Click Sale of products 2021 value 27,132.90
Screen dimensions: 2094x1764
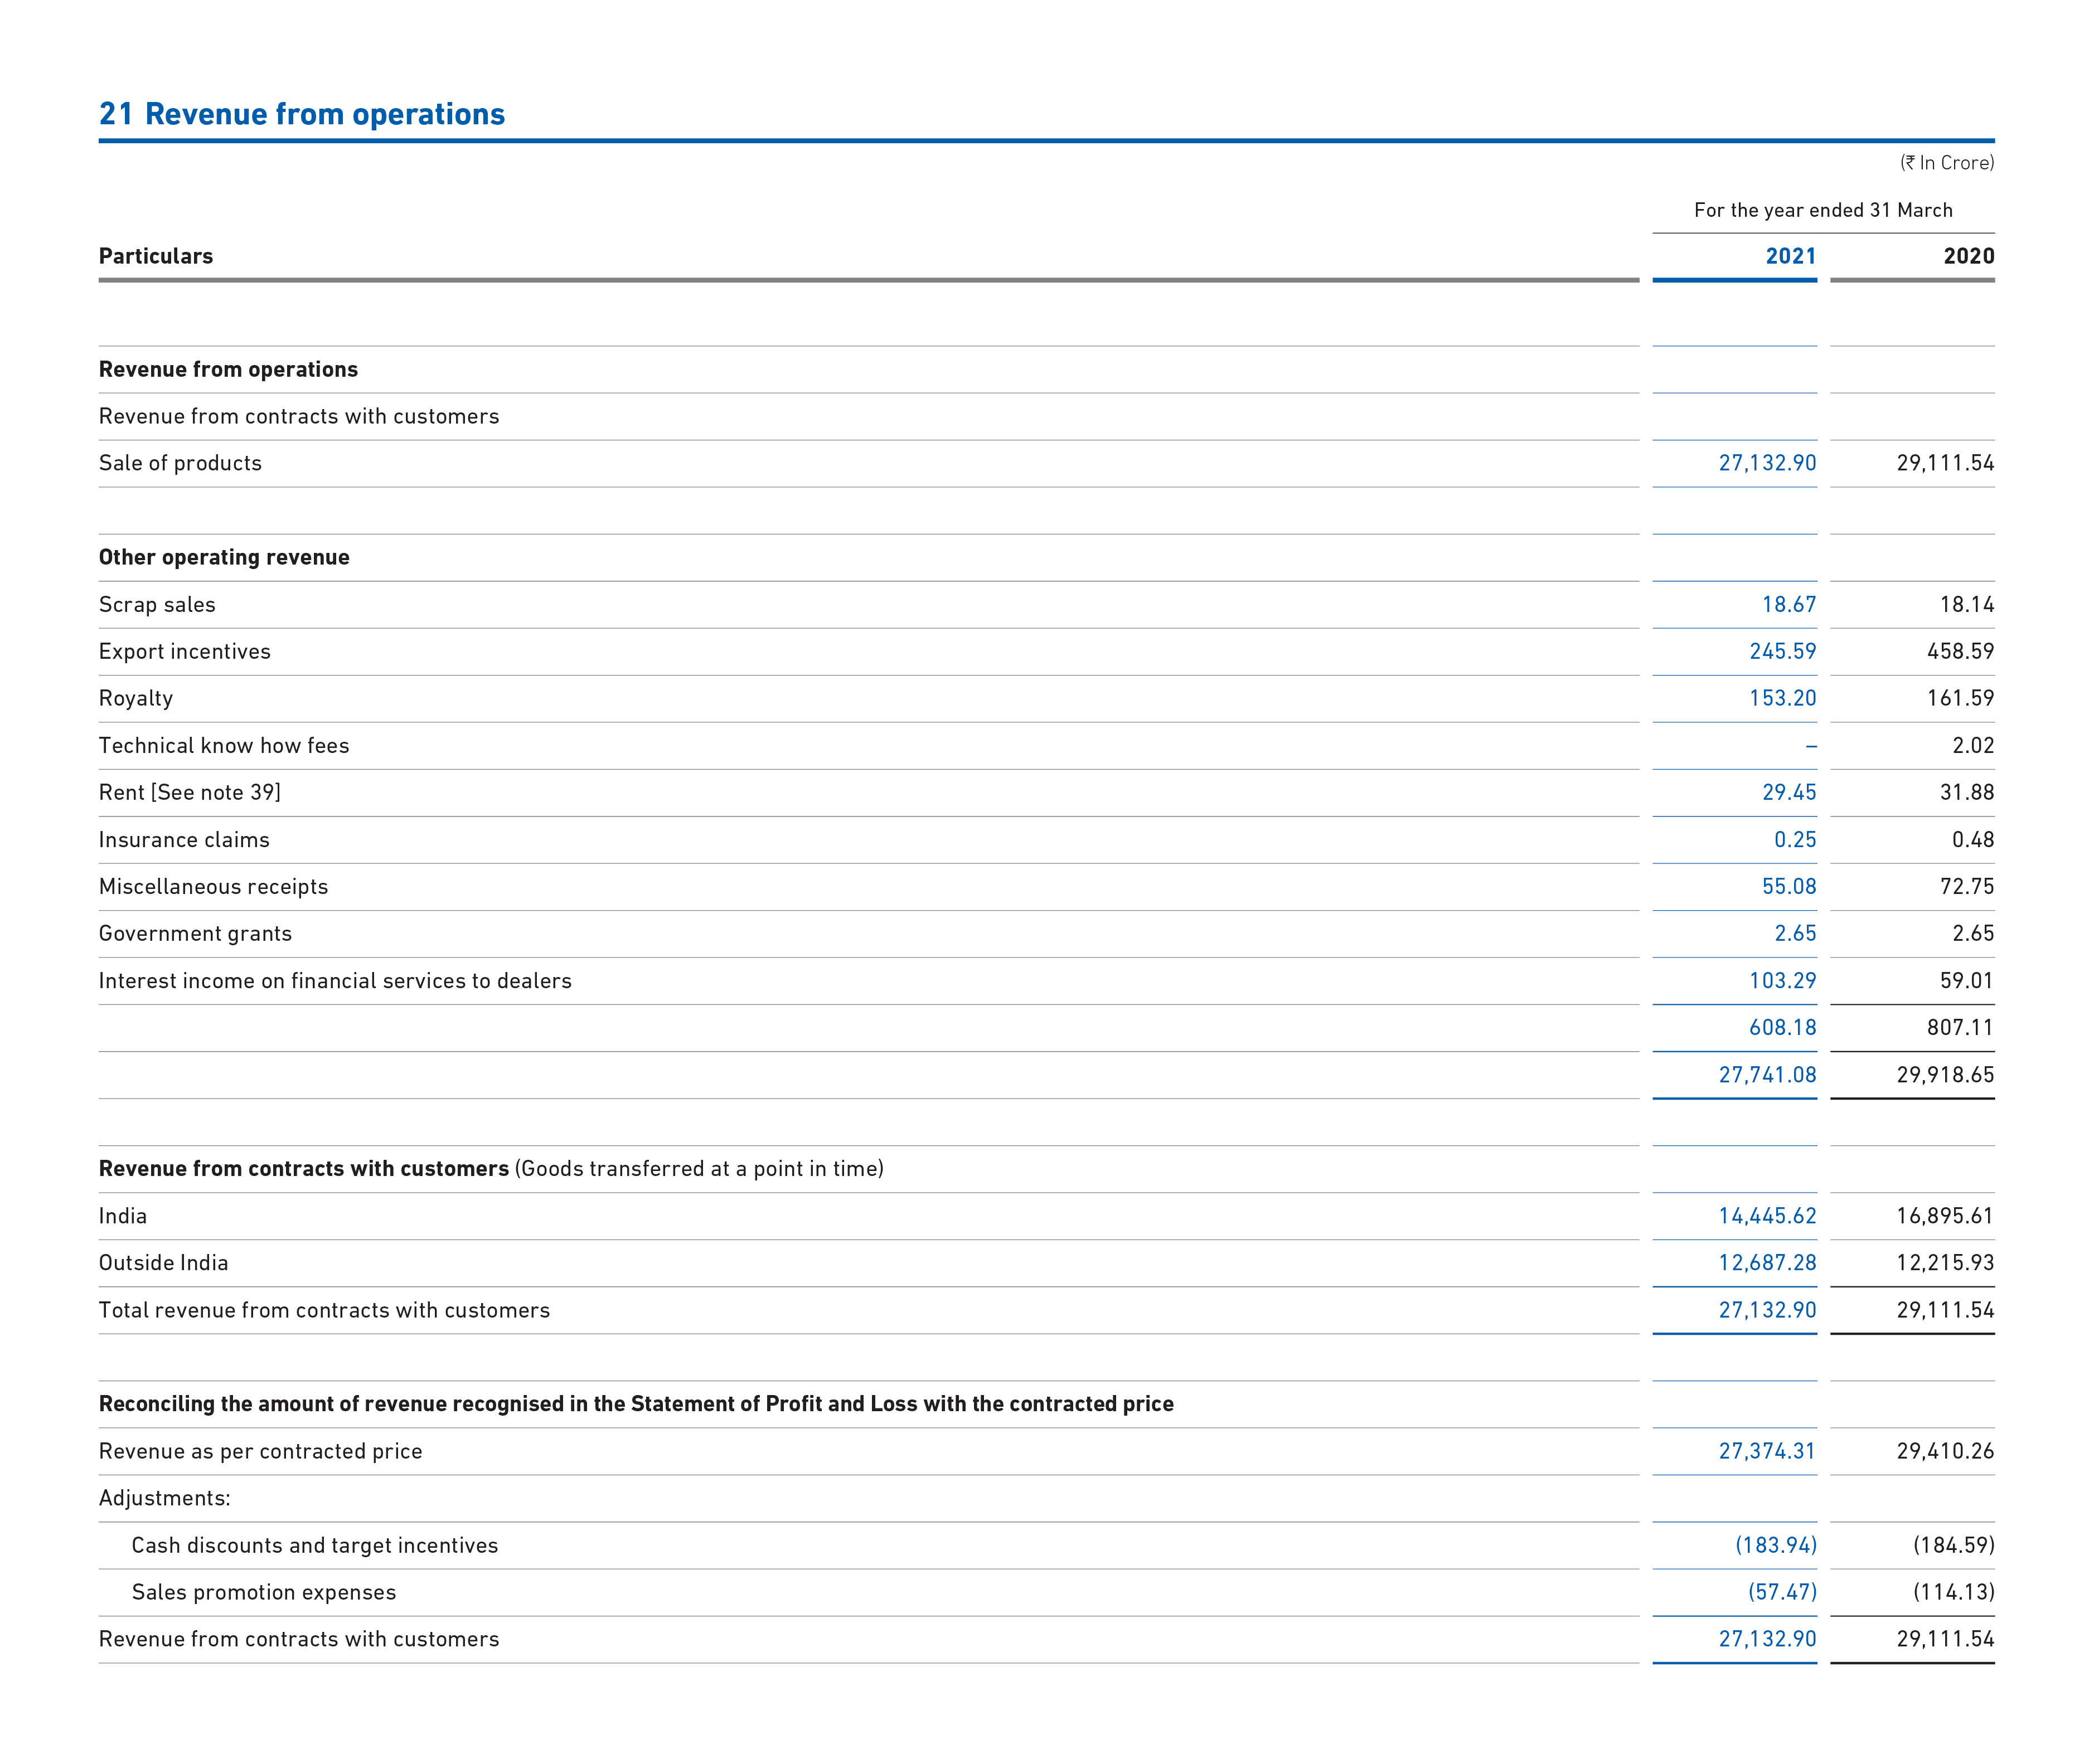pos(1767,463)
